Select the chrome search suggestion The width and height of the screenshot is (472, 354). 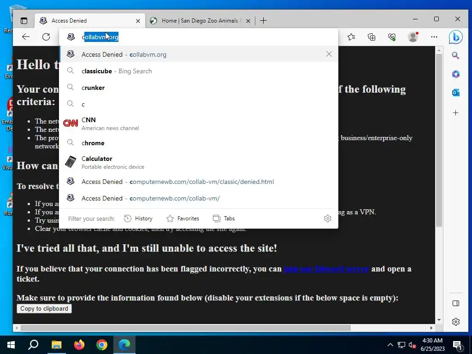pos(199,143)
